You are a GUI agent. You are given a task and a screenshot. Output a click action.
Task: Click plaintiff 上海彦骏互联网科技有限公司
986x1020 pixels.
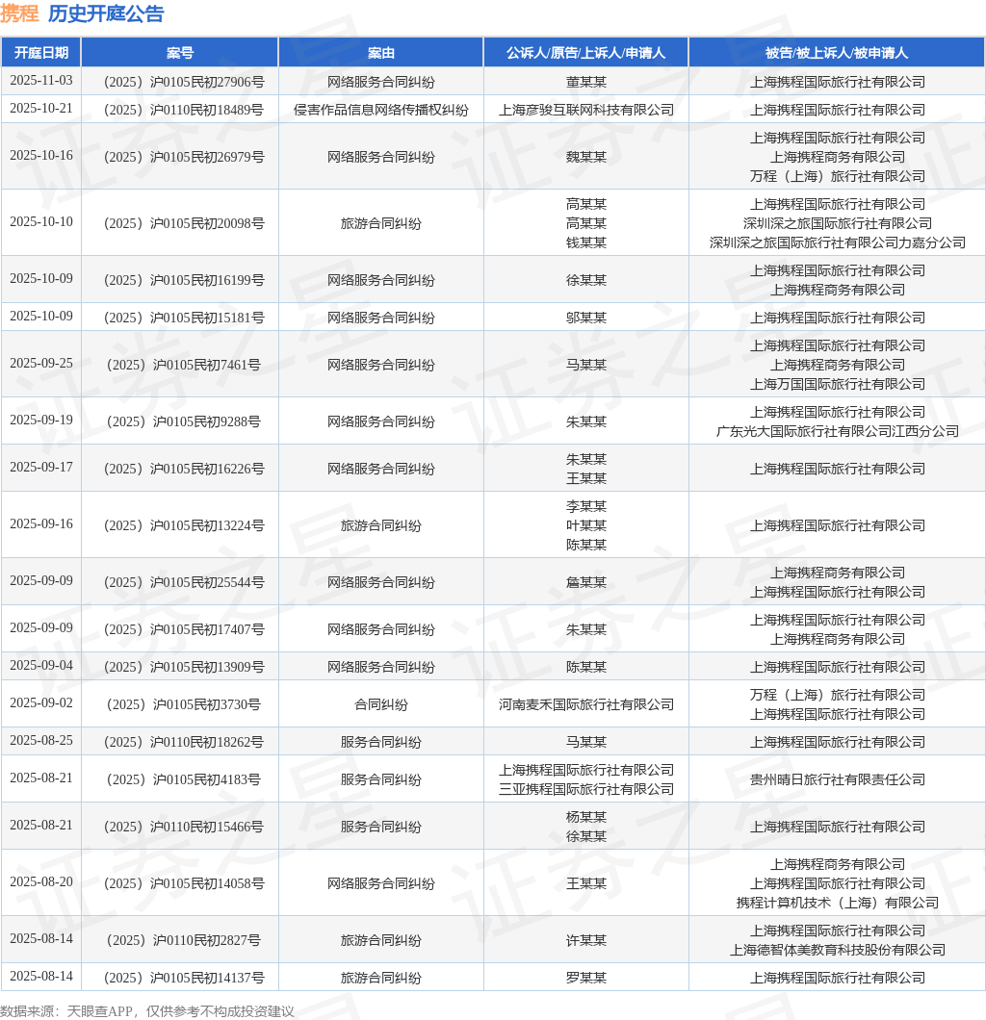pos(585,110)
